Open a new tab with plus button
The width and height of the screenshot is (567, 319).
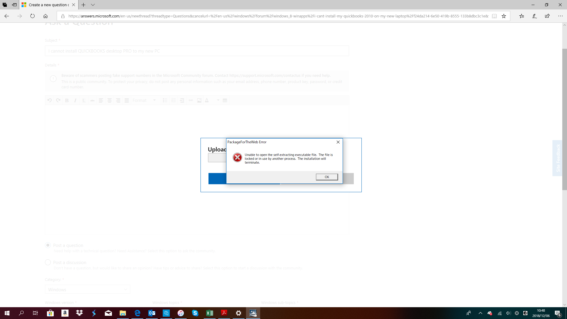point(84,5)
